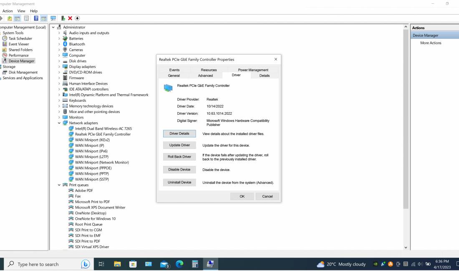Image resolution: width=459 pixels, height=271 pixels.
Task: Click the Adobe PDF printer icon
Action: [x=71, y=190]
